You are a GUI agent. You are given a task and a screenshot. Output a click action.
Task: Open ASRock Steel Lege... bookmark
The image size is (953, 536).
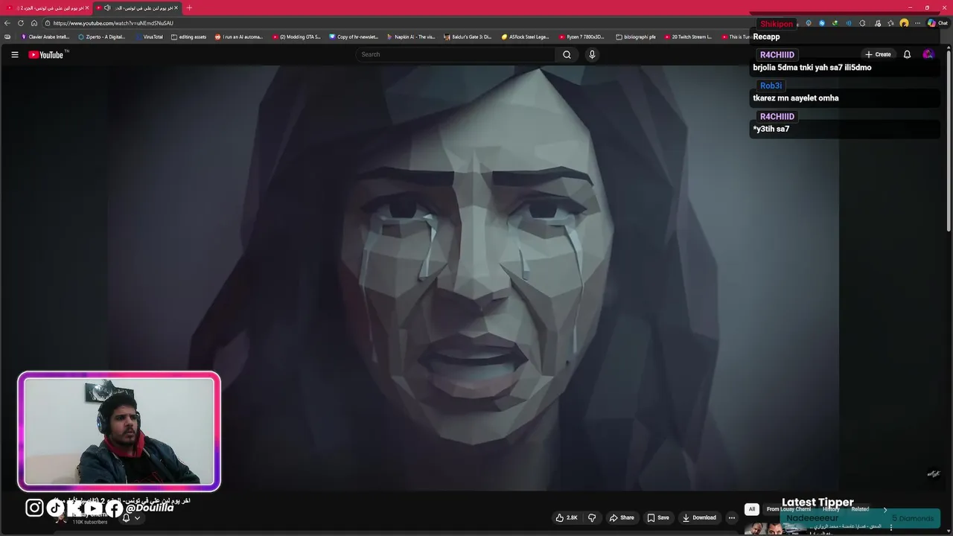pos(525,36)
